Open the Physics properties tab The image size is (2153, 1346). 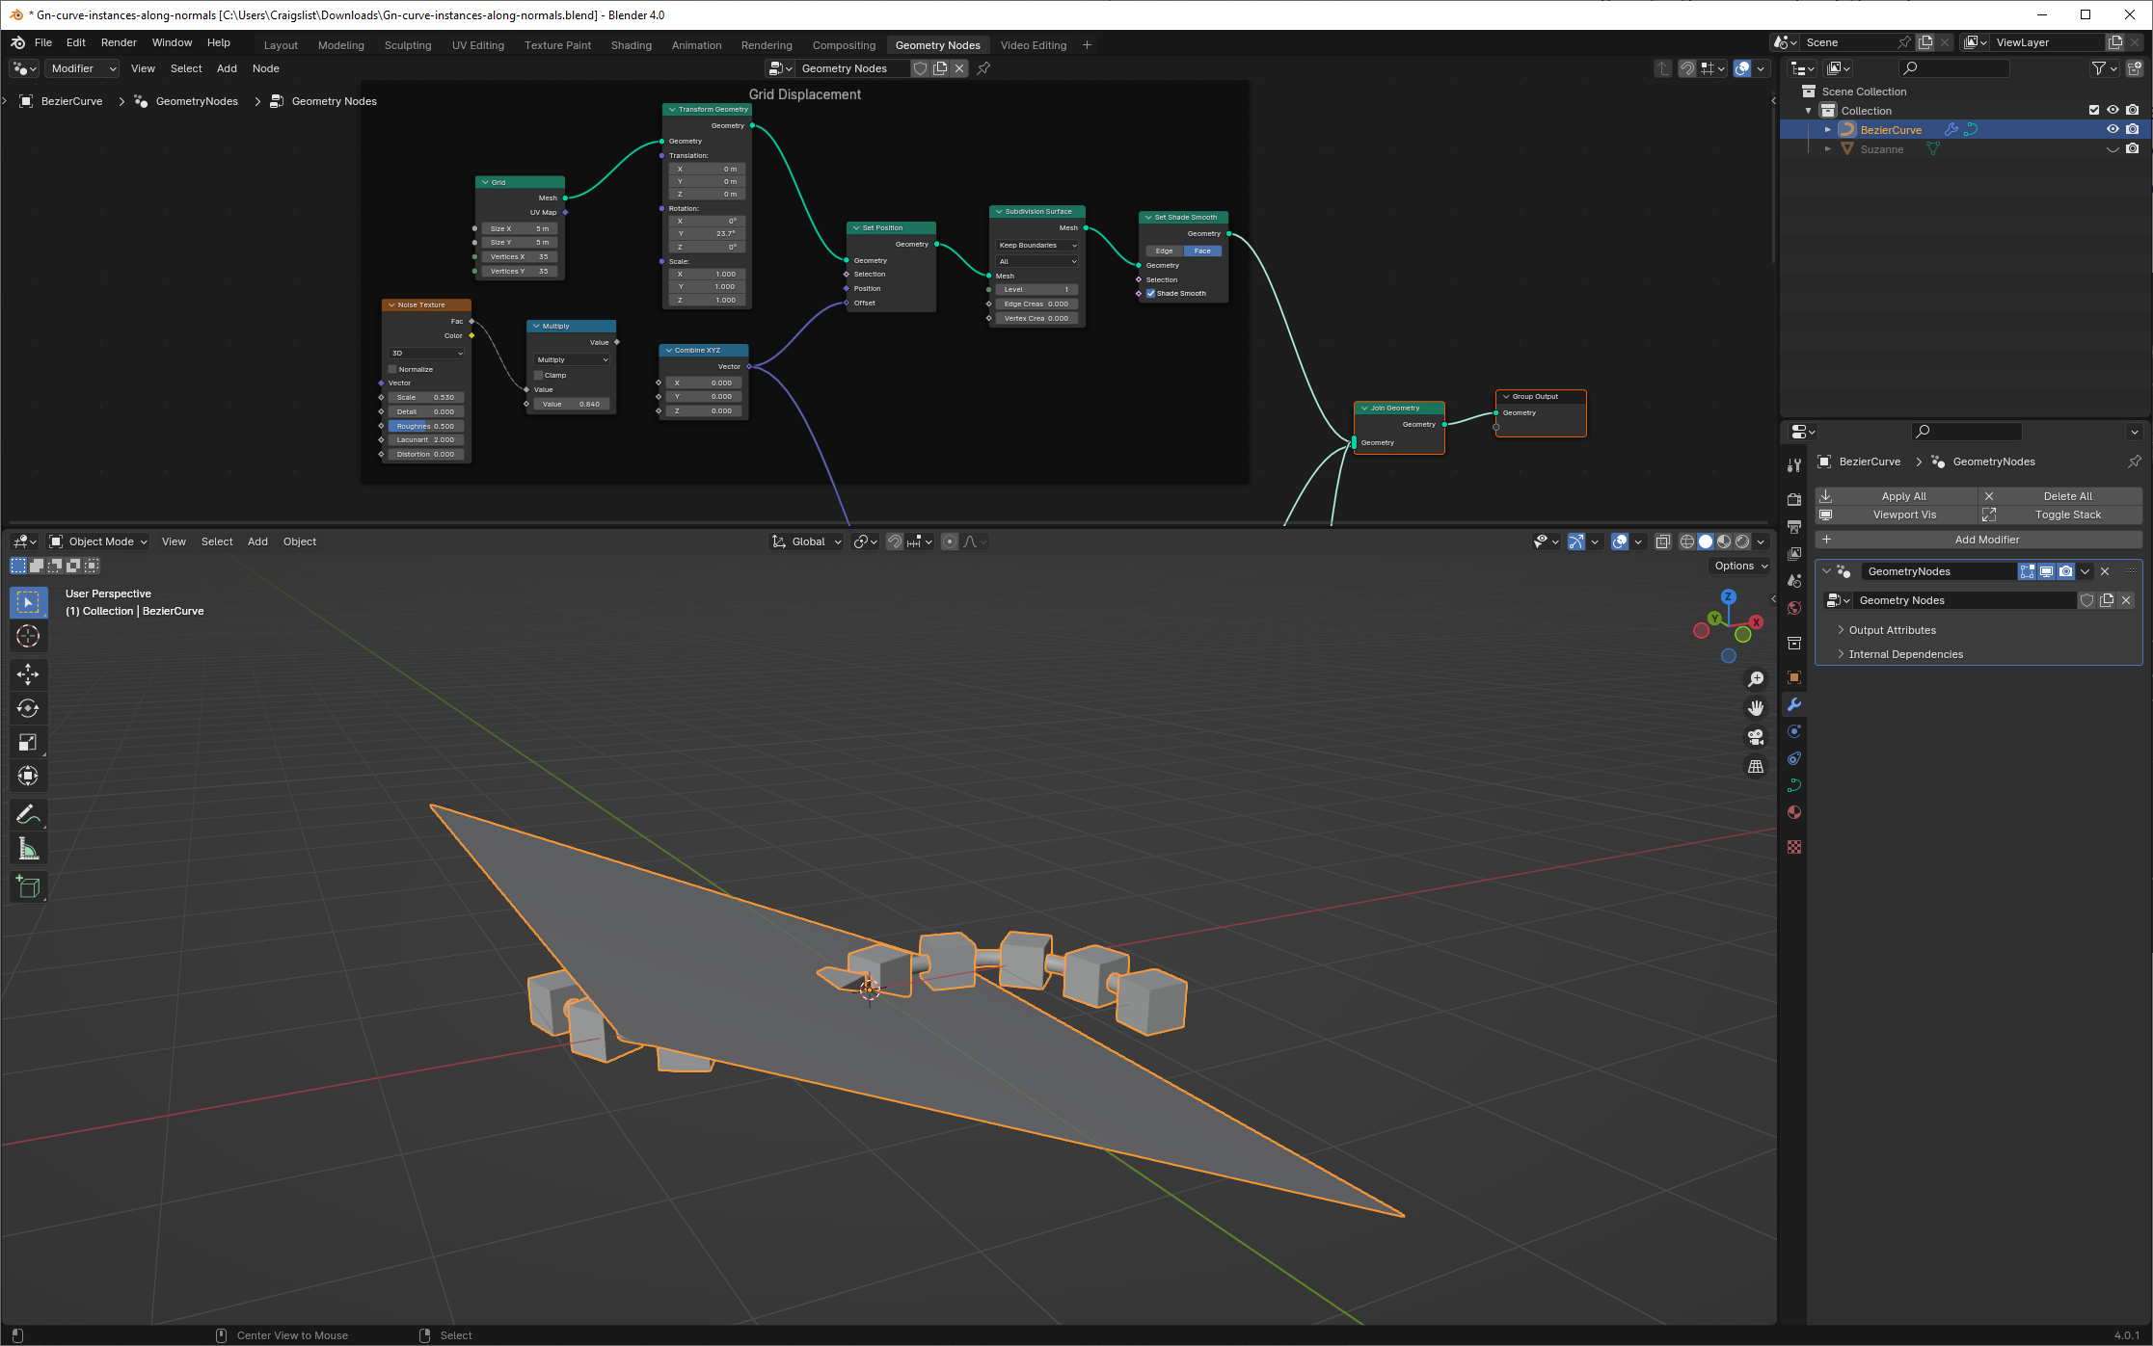click(x=1794, y=731)
